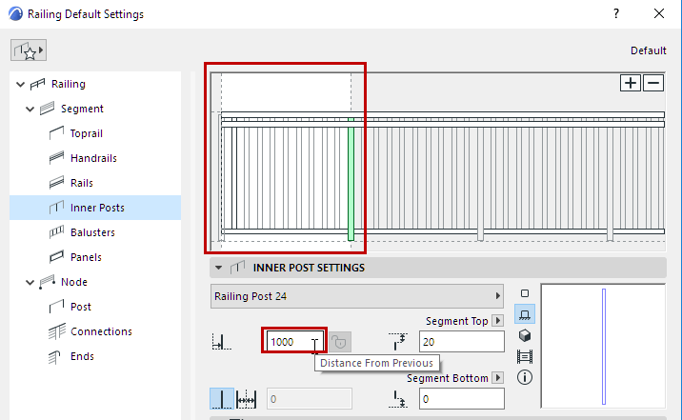Select Post under Node
Image resolution: width=682 pixels, height=420 pixels.
(80, 307)
